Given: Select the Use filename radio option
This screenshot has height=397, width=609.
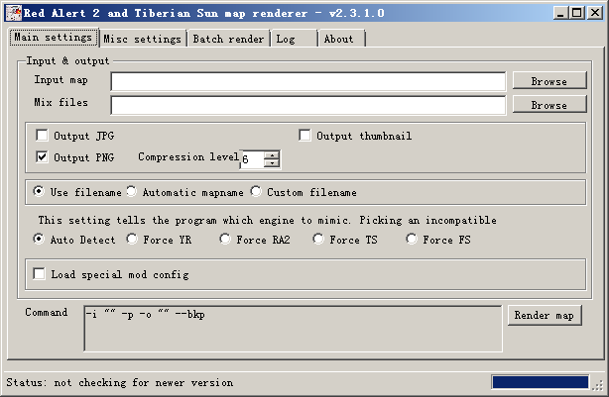Looking at the screenshot, I should [39, 191].
